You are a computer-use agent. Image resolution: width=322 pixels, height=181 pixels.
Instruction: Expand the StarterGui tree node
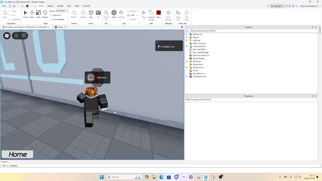click(x=187, y=62)
